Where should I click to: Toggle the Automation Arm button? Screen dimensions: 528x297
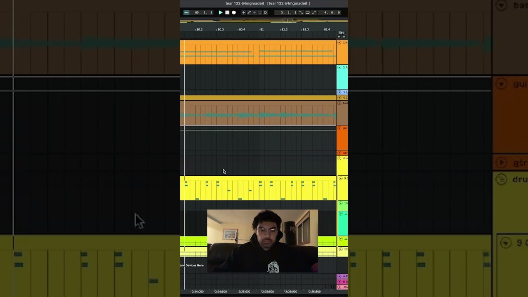pyautogui.click(x=249, y=12)
